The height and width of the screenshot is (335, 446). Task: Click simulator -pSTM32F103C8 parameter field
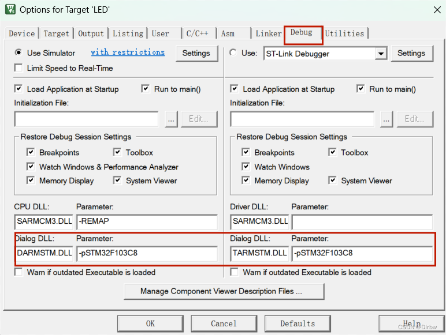pos(147,254)
